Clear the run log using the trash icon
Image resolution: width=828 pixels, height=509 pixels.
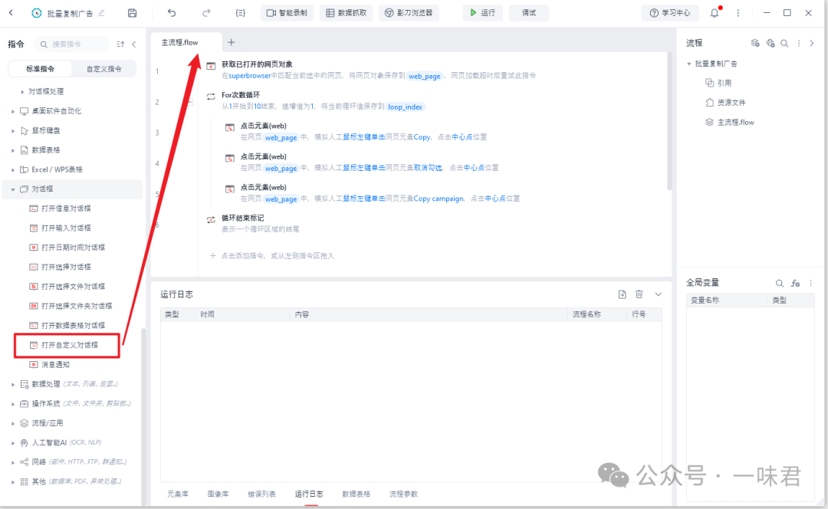click(639, 294)
